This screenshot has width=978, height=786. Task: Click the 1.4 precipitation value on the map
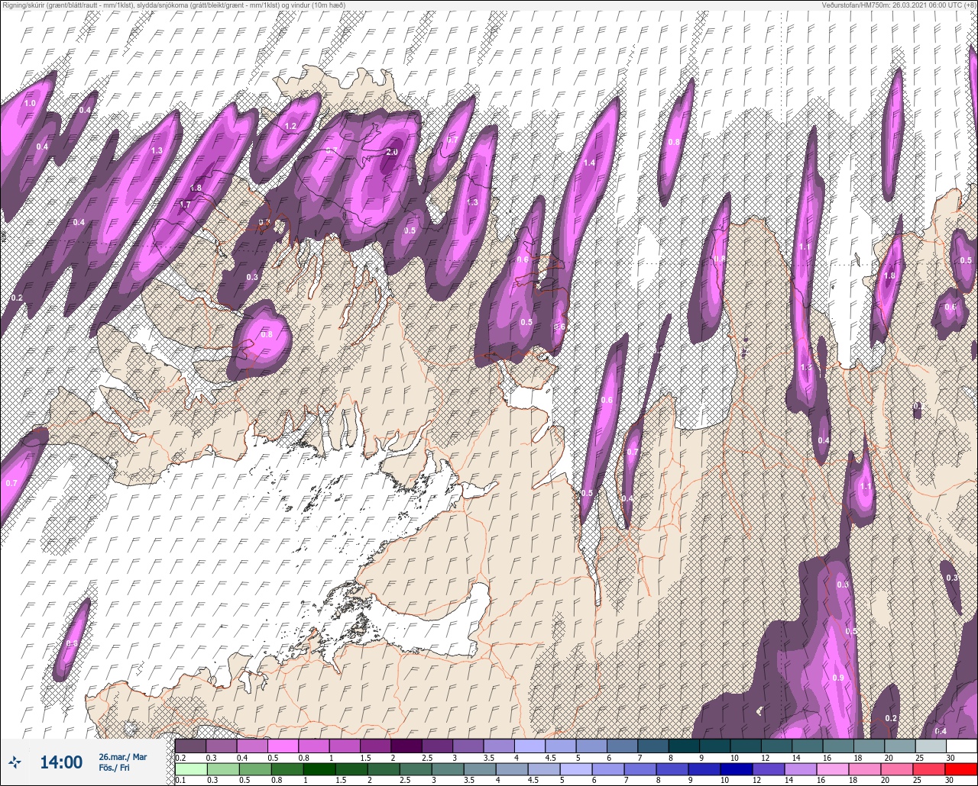tap(589, 163)
